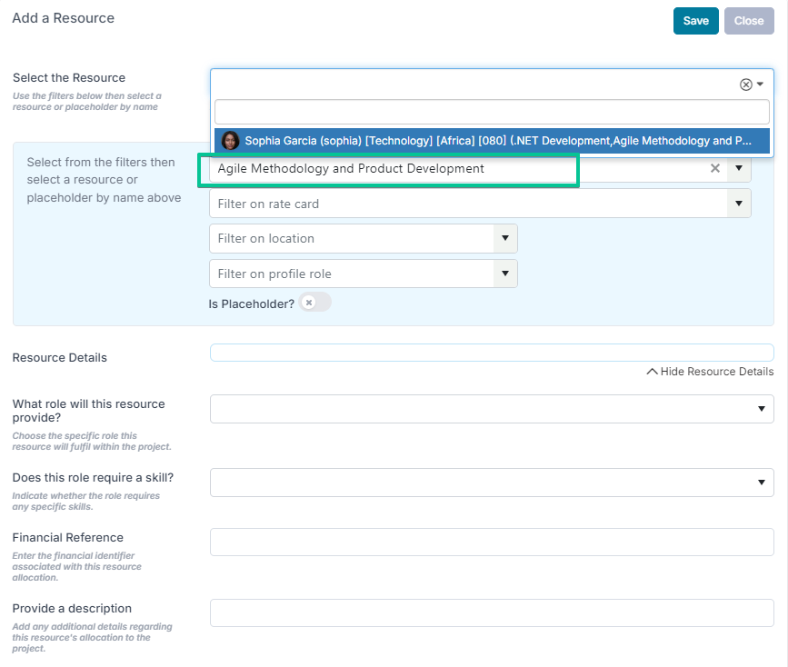Toggle the Is Placeholder switch
The width and height of the screenshot is (788, 667).
315,303
